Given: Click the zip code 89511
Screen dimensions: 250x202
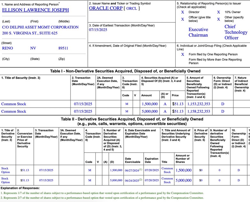Looking at the screenshot, I should (x=63, y=48).
